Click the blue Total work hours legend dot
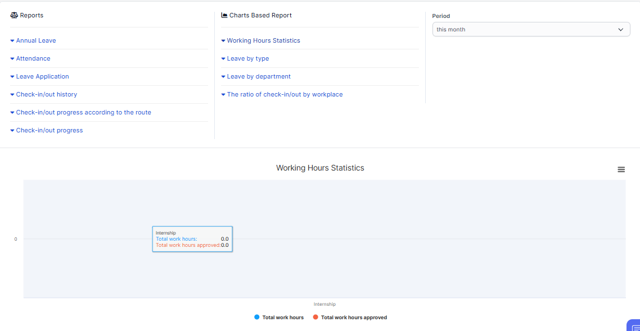The image size is (640, 331). pos(257,318)
